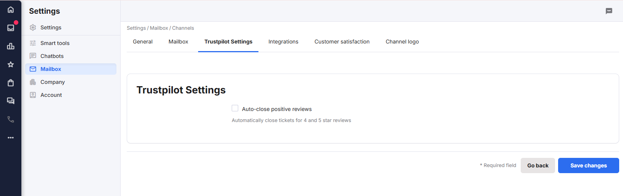
Task: Switch to the General tab
Action: (143, 42)
